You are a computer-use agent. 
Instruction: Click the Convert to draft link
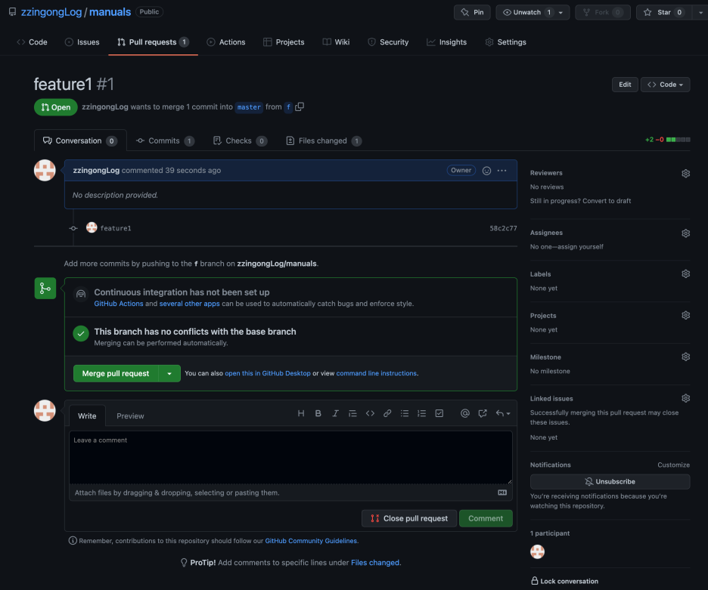click(606, 201)
